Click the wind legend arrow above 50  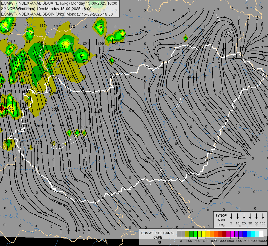point(257,216)
